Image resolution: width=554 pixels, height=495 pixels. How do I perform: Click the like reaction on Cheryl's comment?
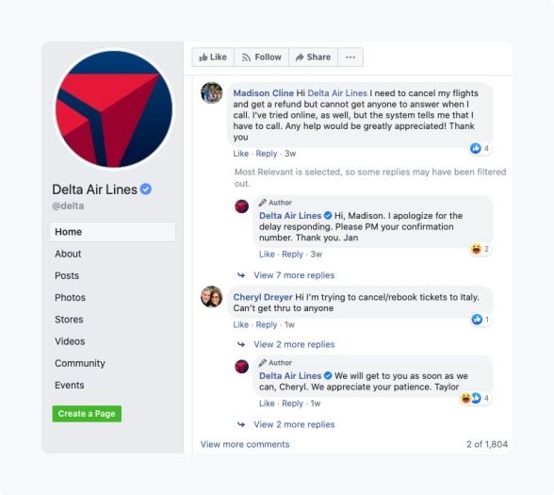tap(477, 320)
